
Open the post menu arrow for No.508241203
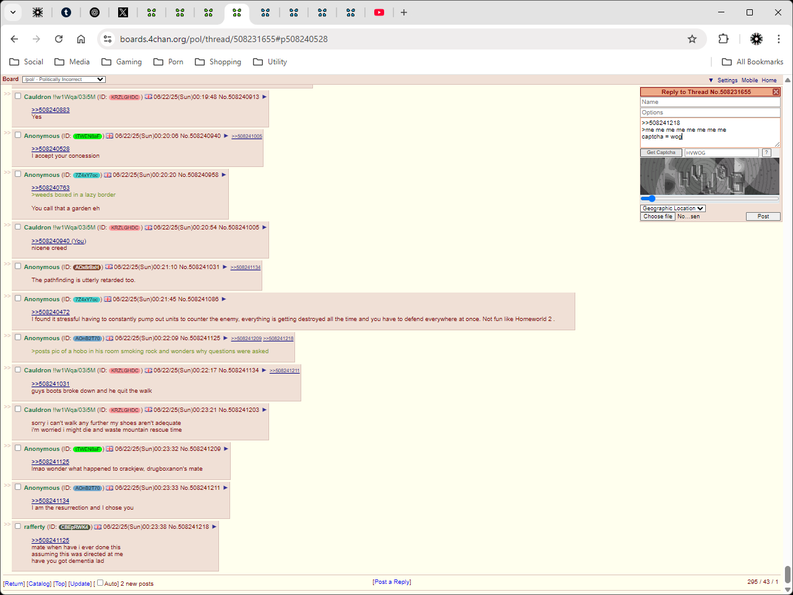point(265,410)
